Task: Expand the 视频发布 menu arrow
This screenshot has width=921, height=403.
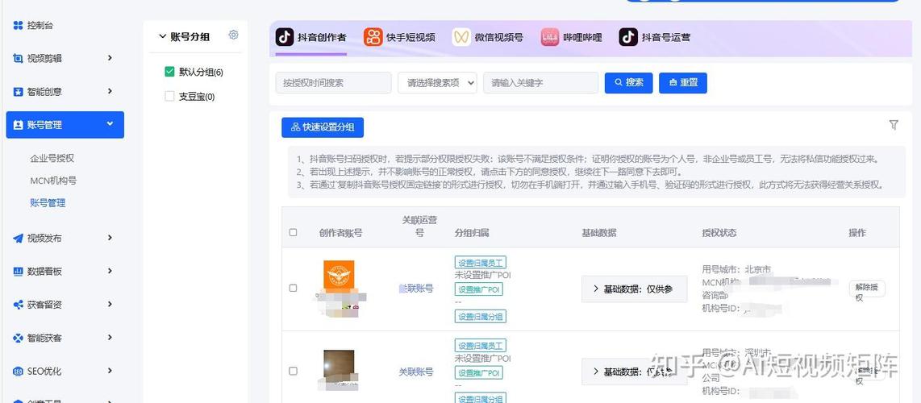Action: pyautogui.click(x=110, y=238)
